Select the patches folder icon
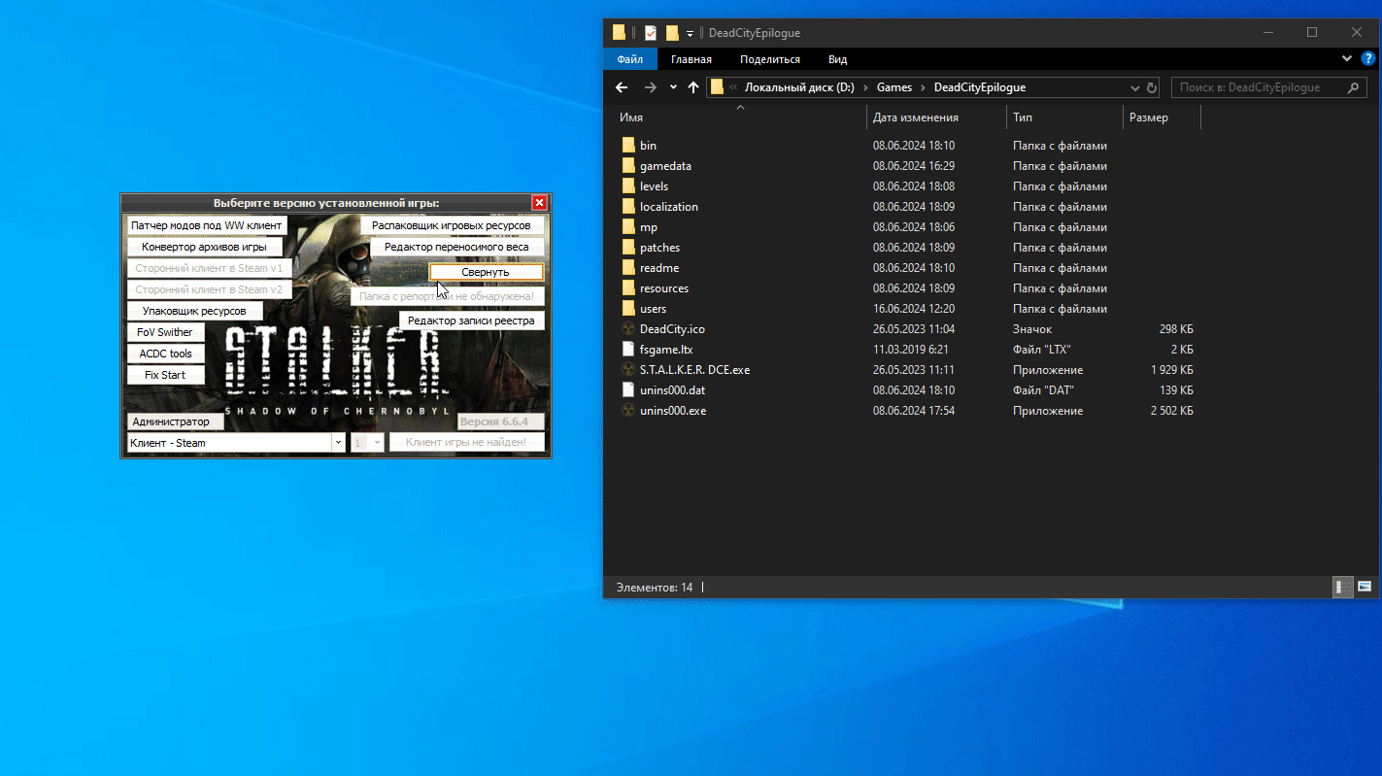The image size is (1382, 776). pyautogui.click(x=628, y=248)
